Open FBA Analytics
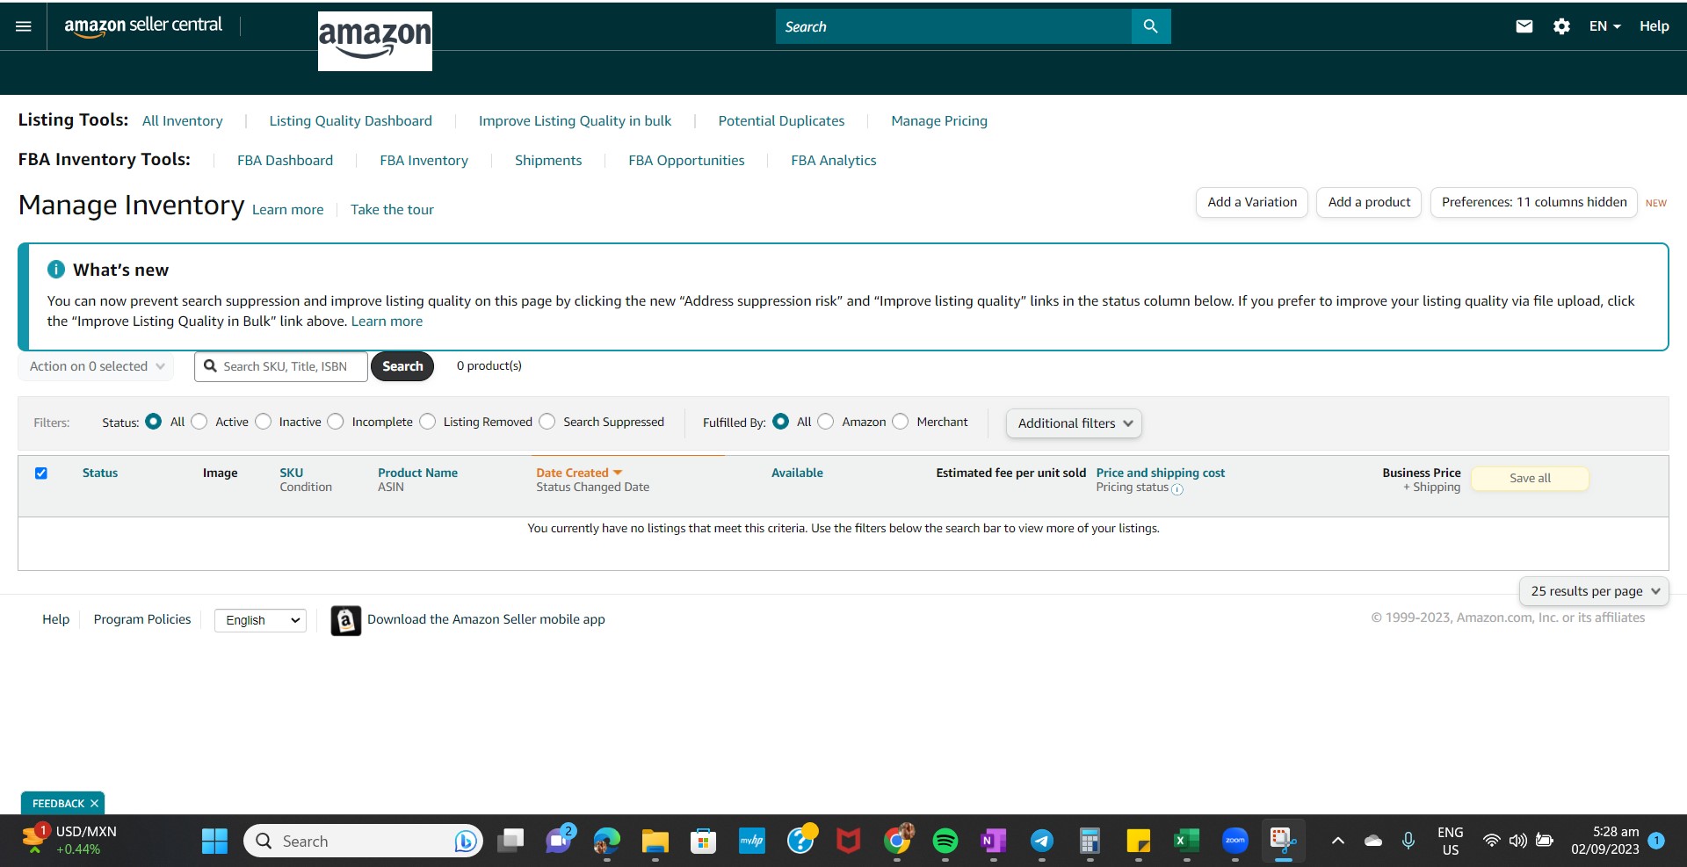1687x867 pixels. coord(833,161)
